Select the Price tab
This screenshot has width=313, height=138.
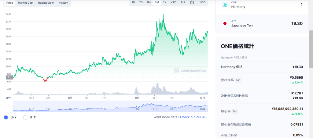click(10, 3)
